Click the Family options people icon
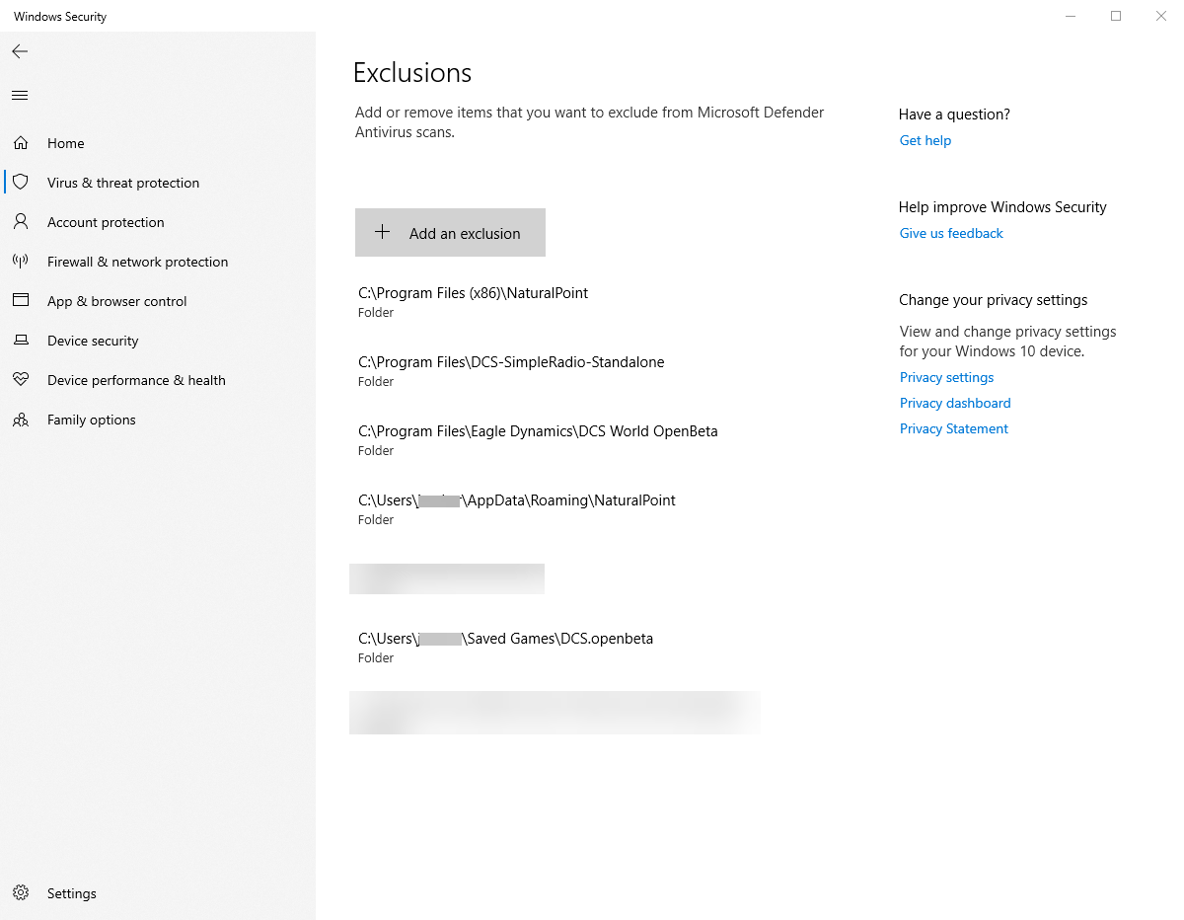Image resolution: width=1184 pixels, height=920 pixels. pos(21,420)
